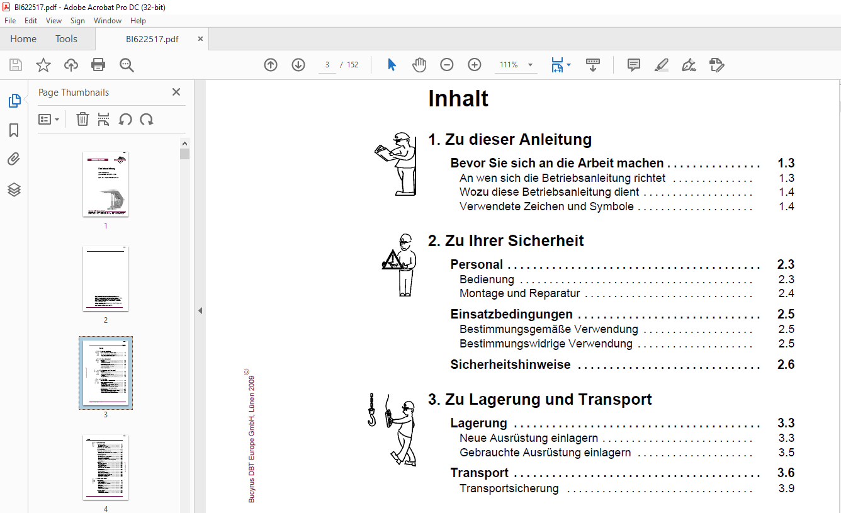Image resolution: width=841 pixels, height=513 pixels.
Task: Toggle the Page Thumbnails panel icon
Action: [14, 101]
